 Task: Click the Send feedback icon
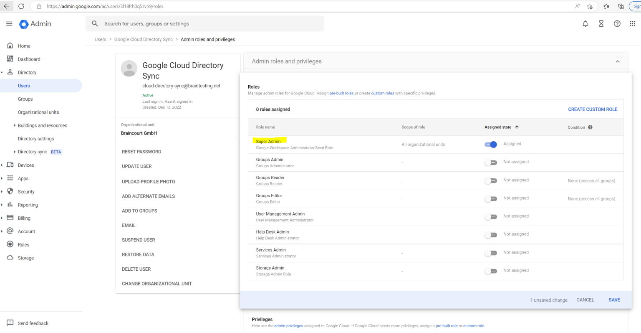(9, 323)
